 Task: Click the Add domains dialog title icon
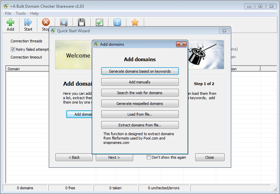[96, 44]
